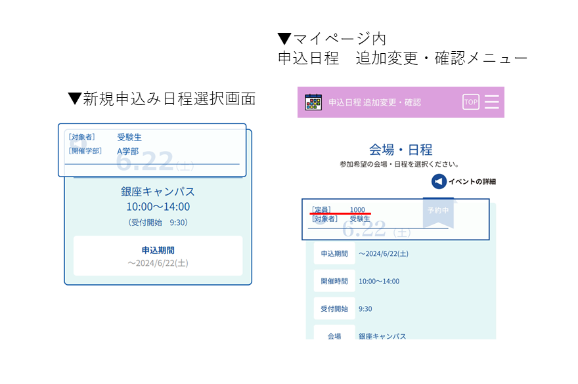
Task: Click the 9:30 value beside 受付開始
Action: (x=365, y=309)
